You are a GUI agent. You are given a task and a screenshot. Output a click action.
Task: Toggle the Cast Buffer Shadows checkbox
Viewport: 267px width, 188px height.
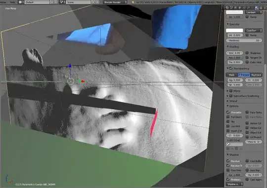click(x=247, y=161)
